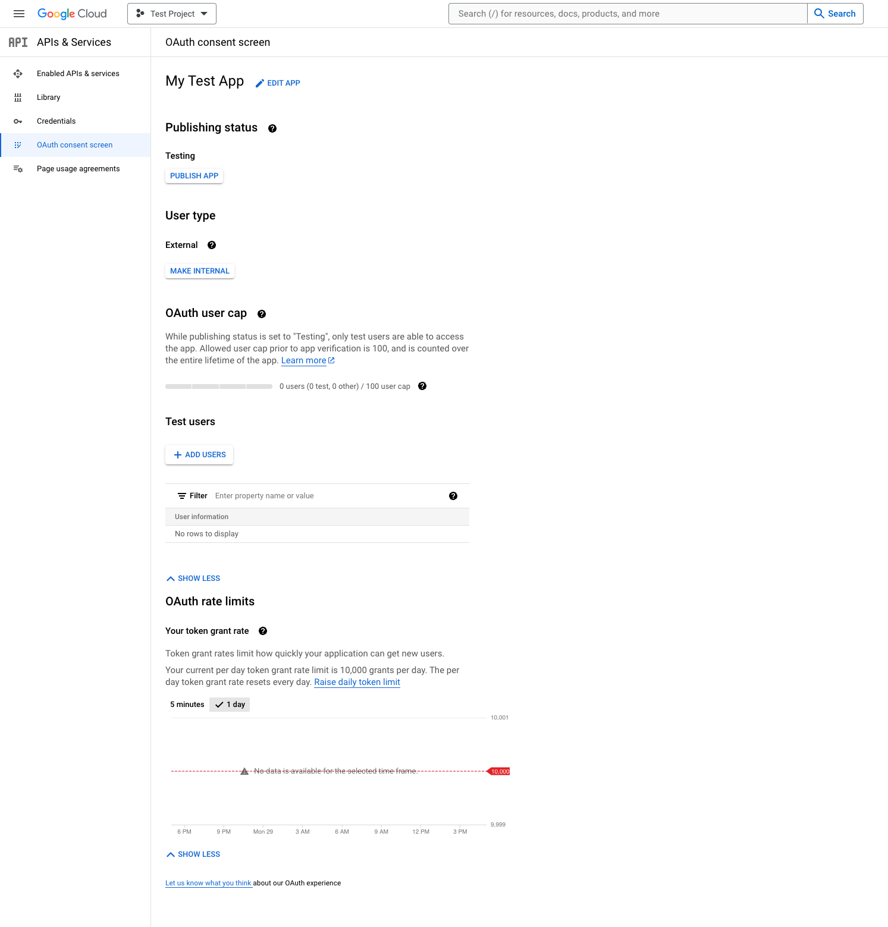Click 'No rows to display' text
The image size is (888, 927).
(206, 534)
